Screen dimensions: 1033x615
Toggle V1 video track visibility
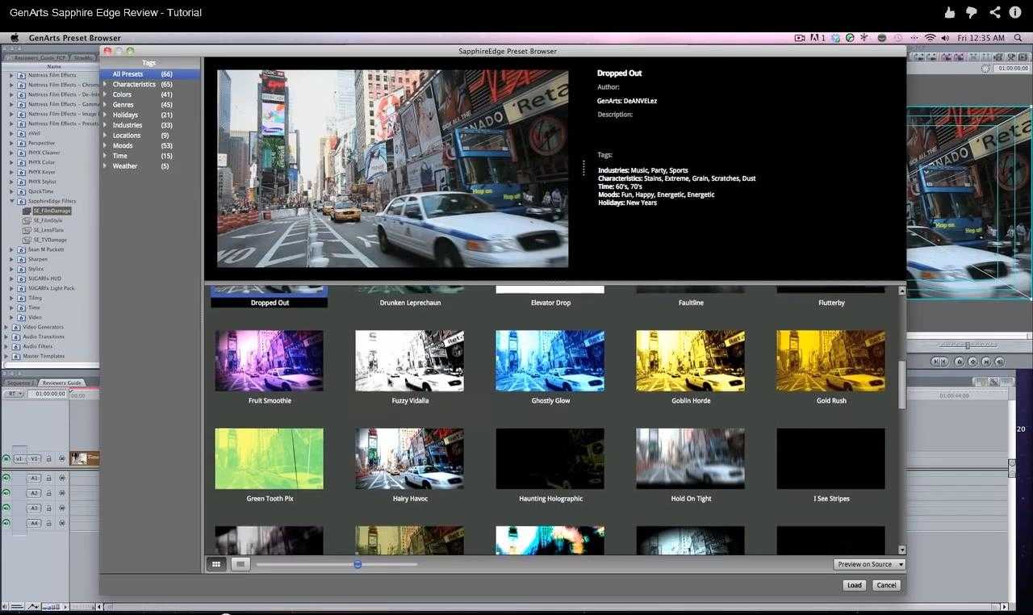6,458
